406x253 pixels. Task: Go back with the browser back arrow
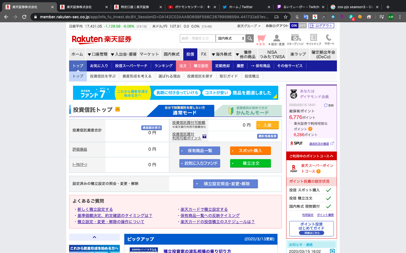coord(6,17)
